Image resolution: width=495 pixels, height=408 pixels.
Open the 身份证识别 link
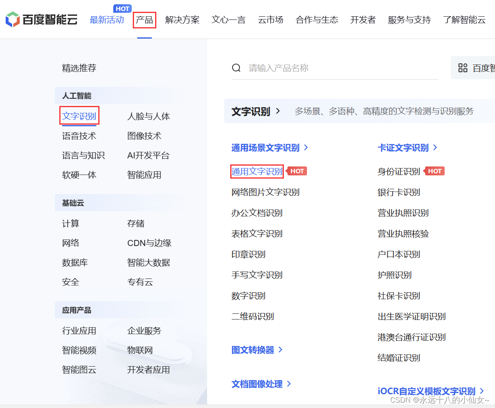tap(399, 171)
